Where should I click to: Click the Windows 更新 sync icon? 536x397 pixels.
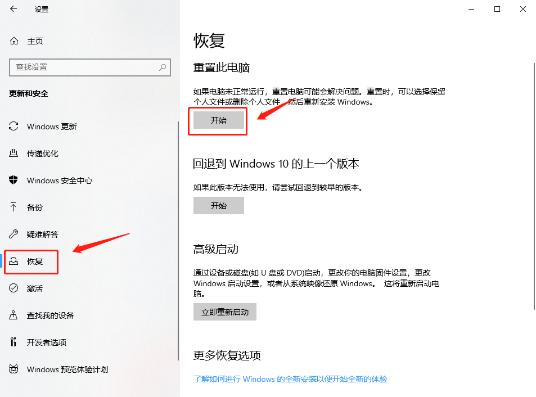(x=13, y=127)
